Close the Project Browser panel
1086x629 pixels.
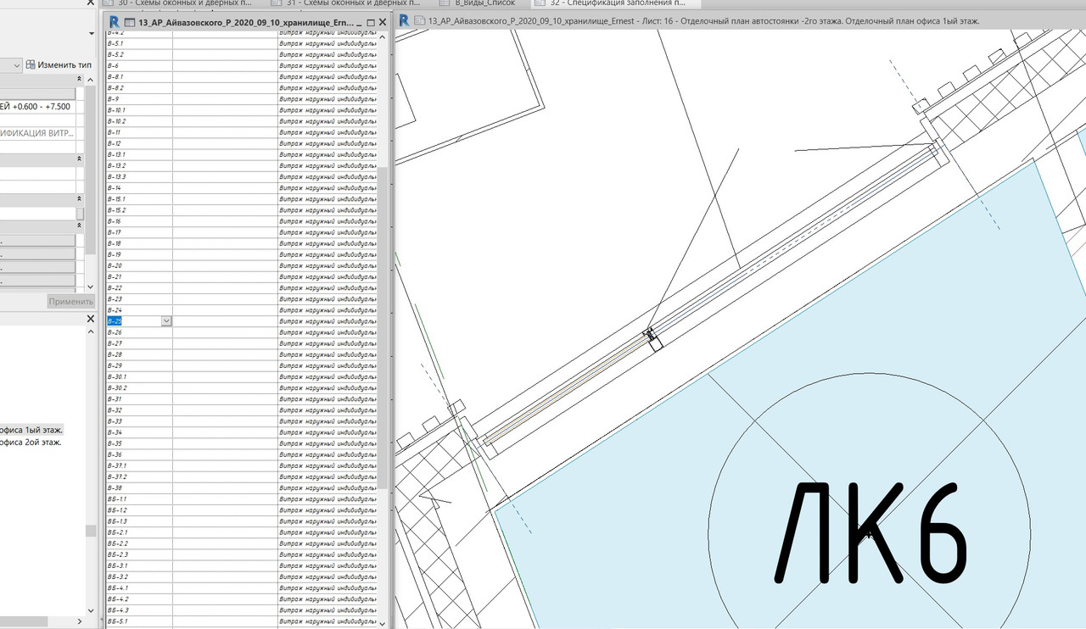click(x=91, y=319)
